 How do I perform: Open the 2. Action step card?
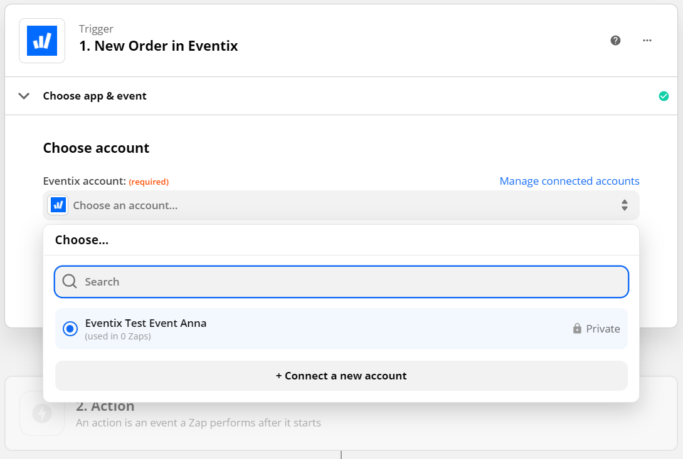[x=341, y=426]
